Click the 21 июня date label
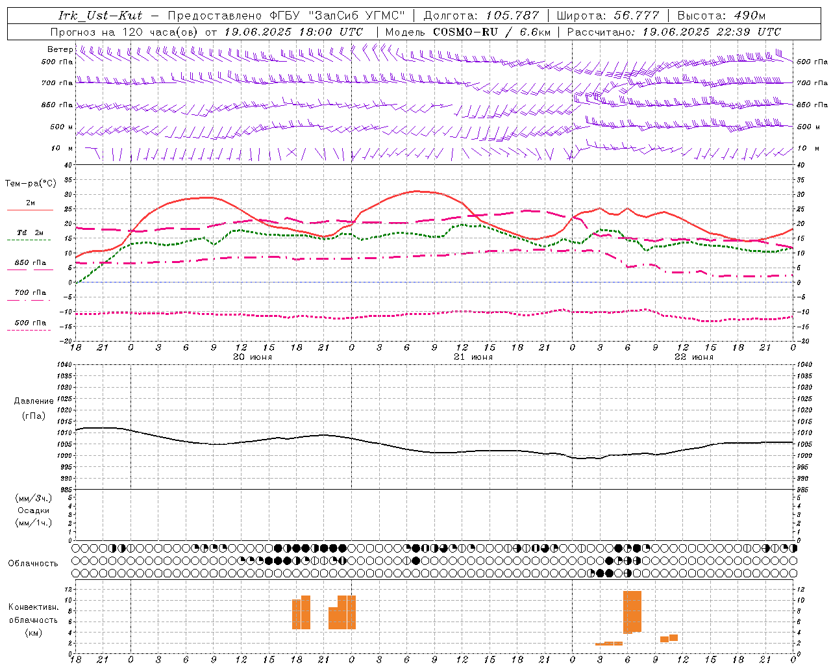 (x=473, y=357)
